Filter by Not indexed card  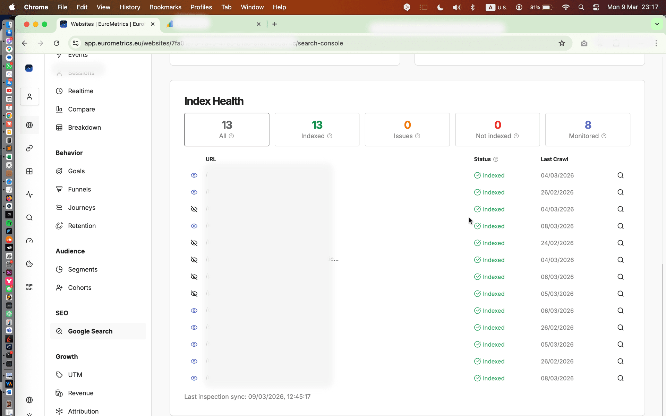(497, 129)
